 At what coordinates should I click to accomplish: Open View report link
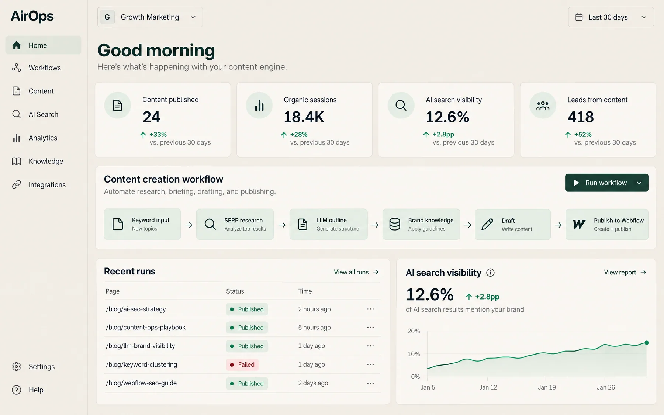[x=625, y=272]
